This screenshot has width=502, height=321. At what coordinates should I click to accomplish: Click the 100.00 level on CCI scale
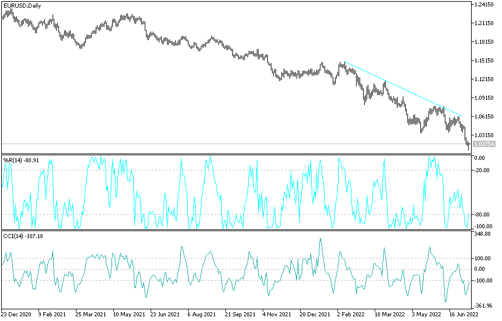[483, 259]
